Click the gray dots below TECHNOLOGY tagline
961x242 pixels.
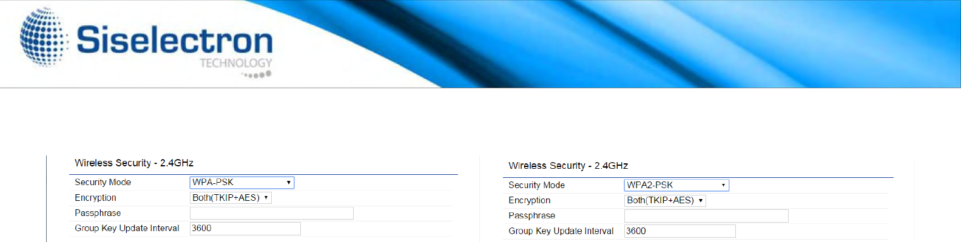pyautogui.click(x=259, y=74)
